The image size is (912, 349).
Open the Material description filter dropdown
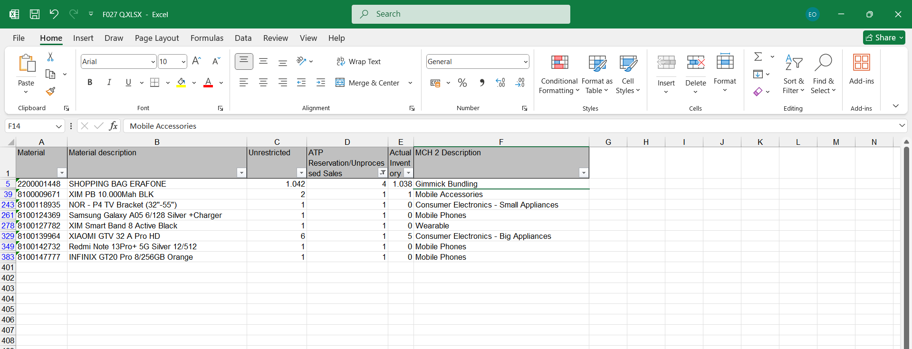[241, 173]
